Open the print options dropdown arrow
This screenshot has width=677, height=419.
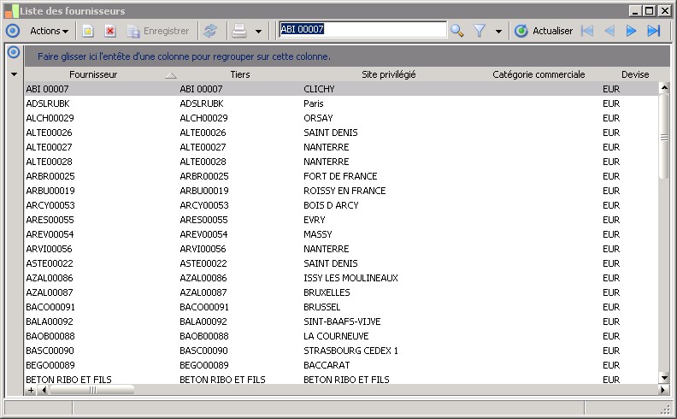tap(259, 31)
